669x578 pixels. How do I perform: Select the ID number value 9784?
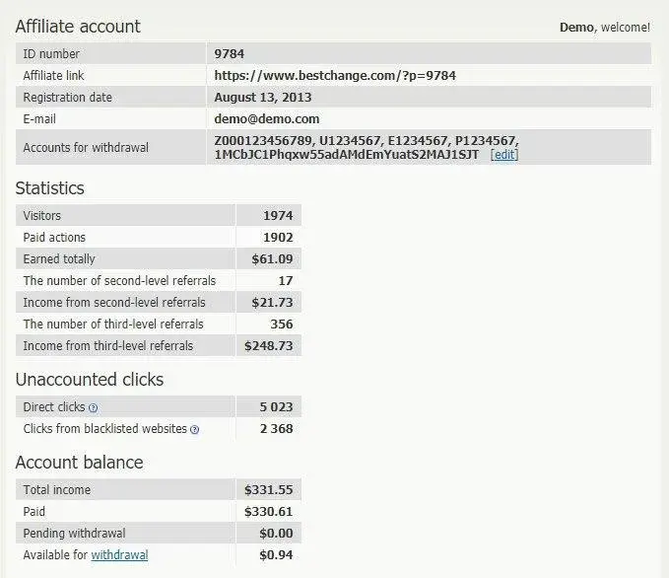click(229, 53)
